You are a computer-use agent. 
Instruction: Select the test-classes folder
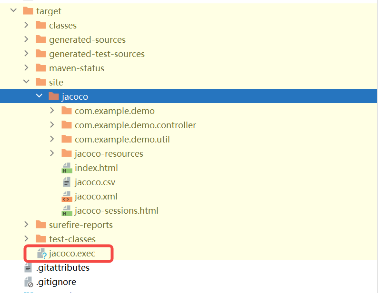pyautogui.click(x=72, y=239)
